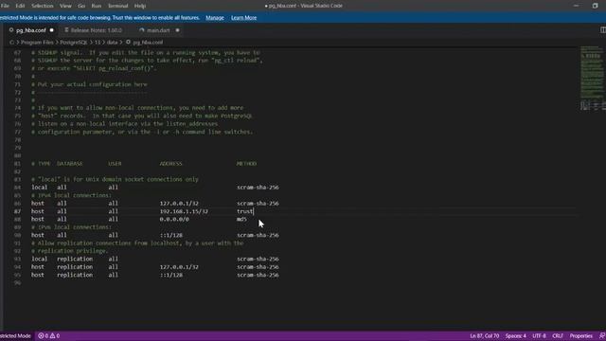Open the Run menu
This screenshot has height=341, width=606.
coord(97,6)
